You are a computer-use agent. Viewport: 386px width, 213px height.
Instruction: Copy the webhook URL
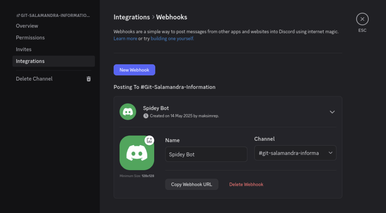pyautogui.click(x=191, y=184)
